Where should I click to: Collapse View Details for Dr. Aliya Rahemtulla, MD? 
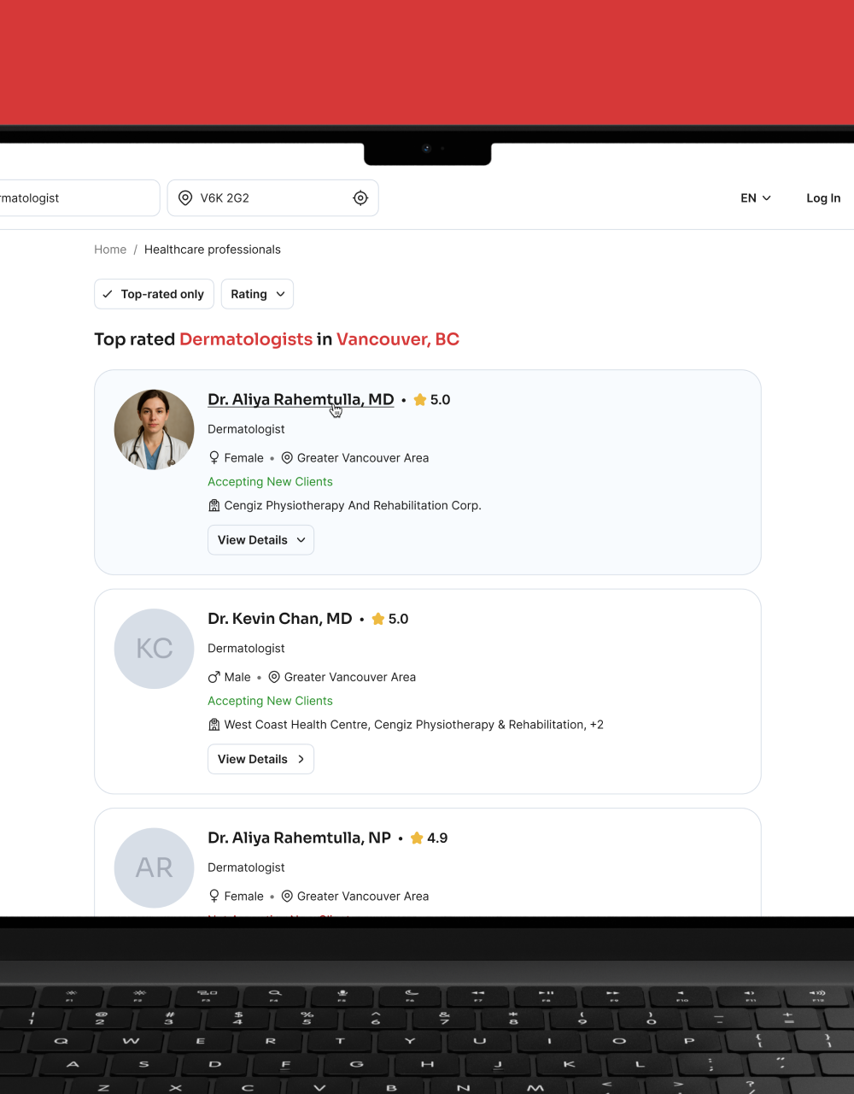[x=260, y=540]
